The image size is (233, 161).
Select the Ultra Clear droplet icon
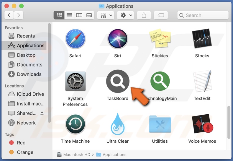point(118,124)
